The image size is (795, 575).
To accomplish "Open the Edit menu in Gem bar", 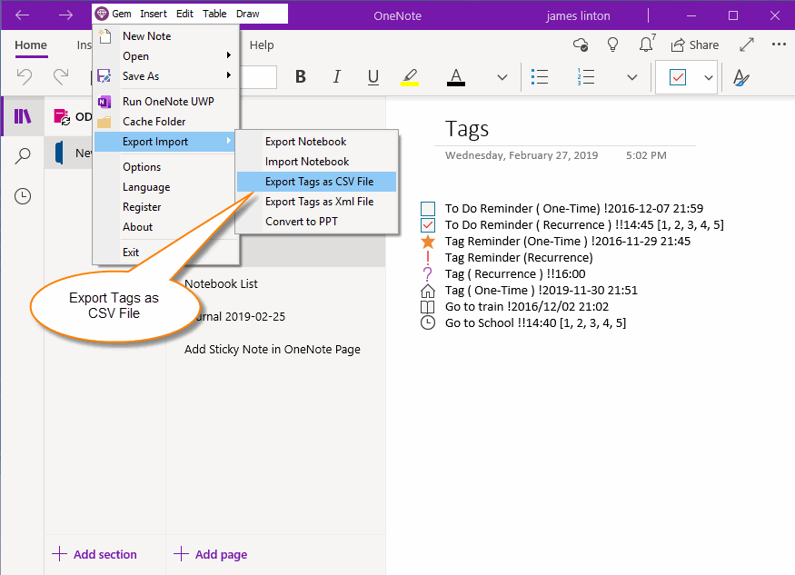I will (185, 14).
